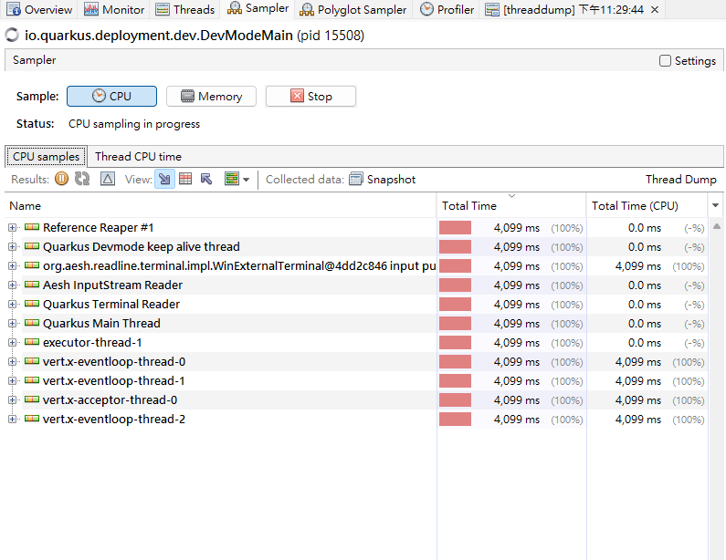Expand the WinExternalTerminal input thread node

(x=12, y=266)
